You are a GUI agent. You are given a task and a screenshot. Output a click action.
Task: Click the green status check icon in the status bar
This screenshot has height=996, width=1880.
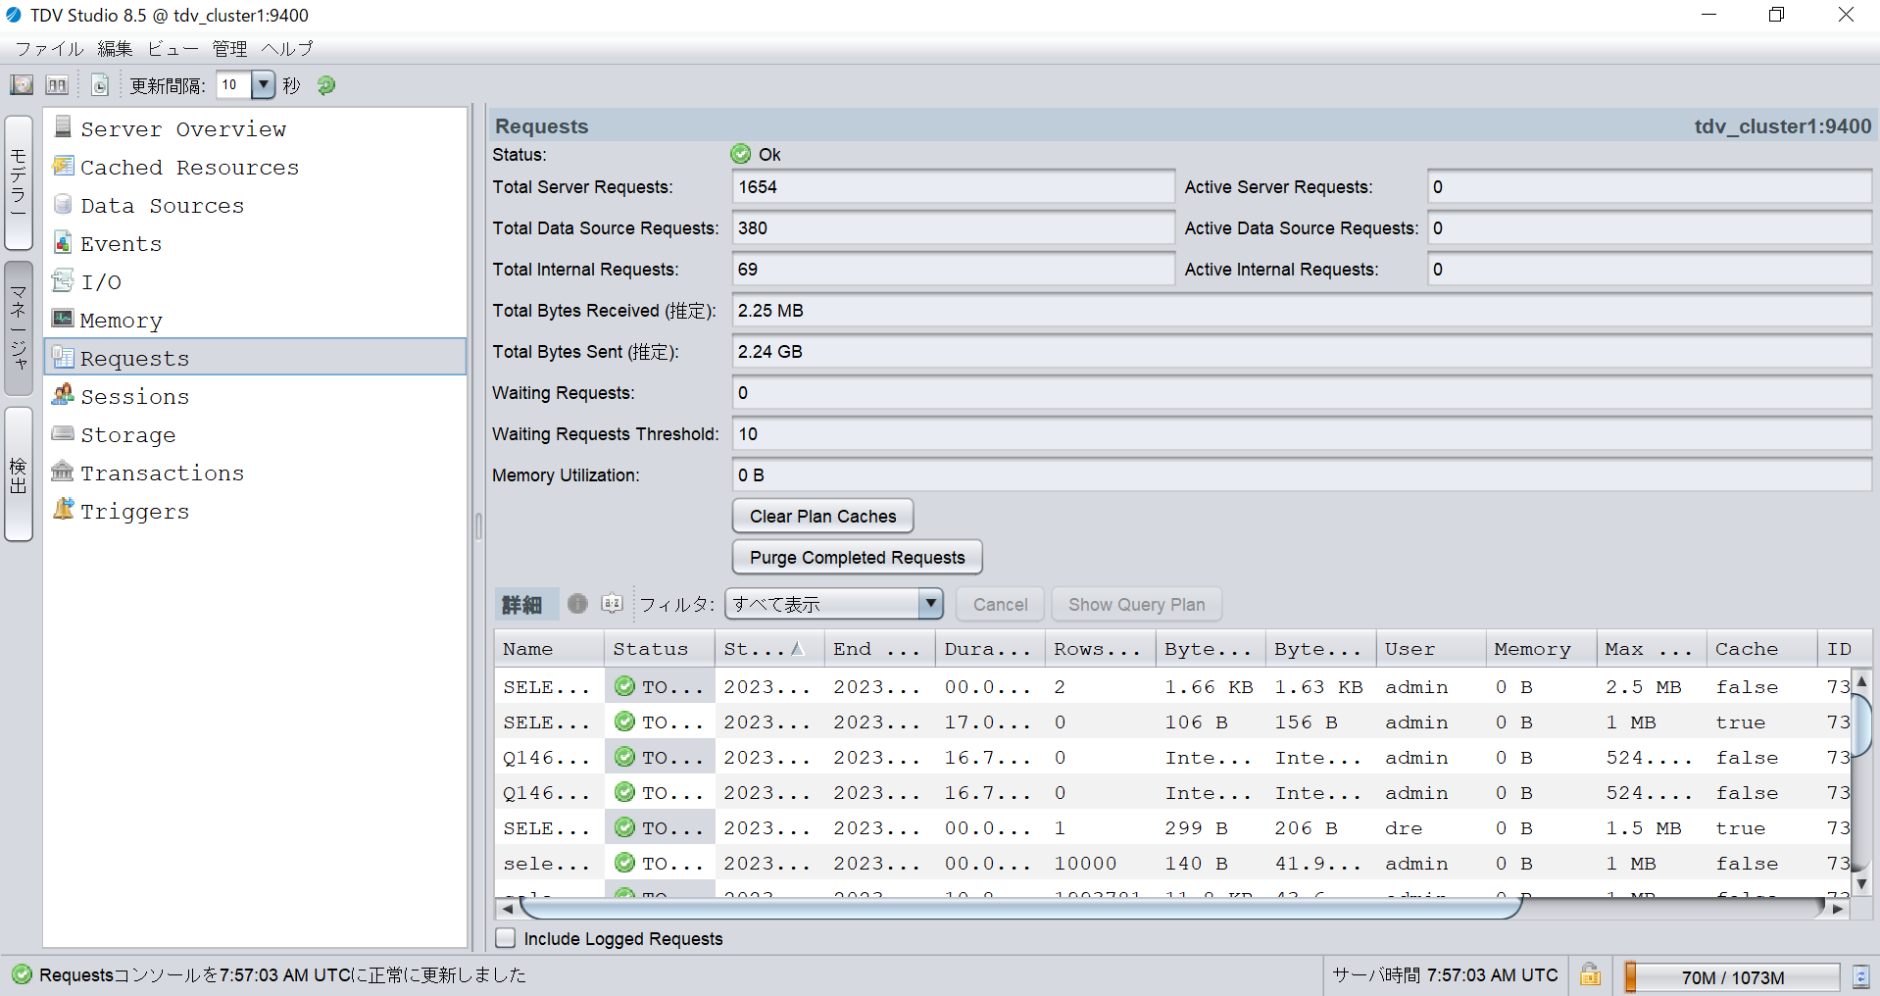click(x=22, y=975)
